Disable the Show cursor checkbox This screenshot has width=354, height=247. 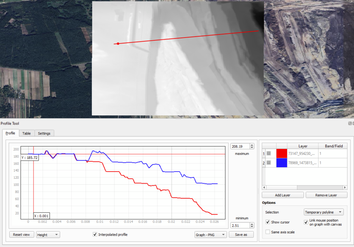(x=268, y=222)
